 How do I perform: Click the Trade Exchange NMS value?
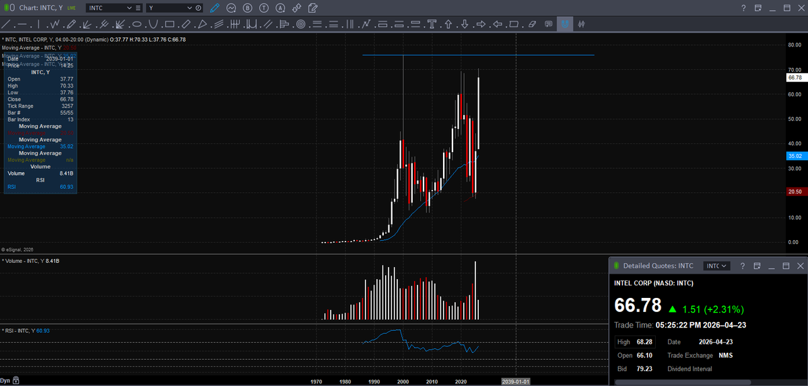pos(726,355)
